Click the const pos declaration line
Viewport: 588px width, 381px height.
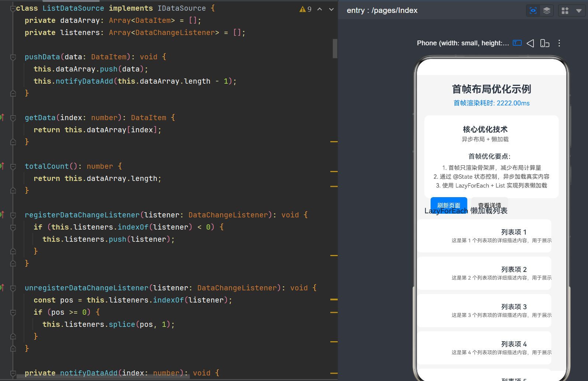(x=133, y=300)
